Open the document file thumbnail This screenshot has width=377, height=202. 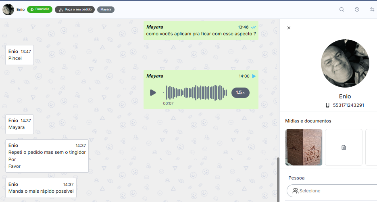pyautogui.click(x=344, y=147)
